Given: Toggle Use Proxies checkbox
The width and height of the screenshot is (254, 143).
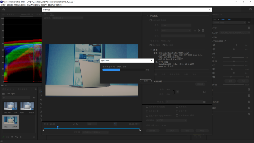Looking at the screenshot, I should pyautogui.click(x=177, y=111).
